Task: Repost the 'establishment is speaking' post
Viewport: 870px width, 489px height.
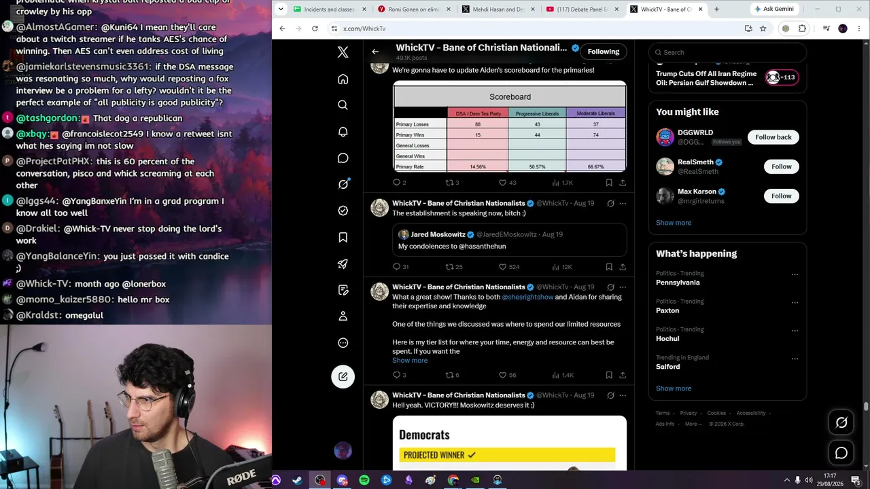Action: 449,267
